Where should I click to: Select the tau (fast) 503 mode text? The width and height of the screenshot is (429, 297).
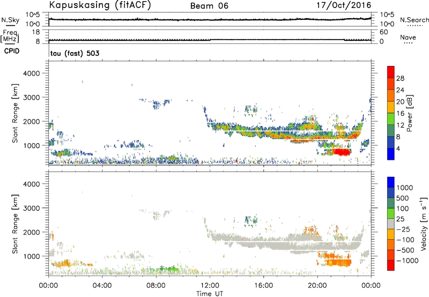click(75, 53)
